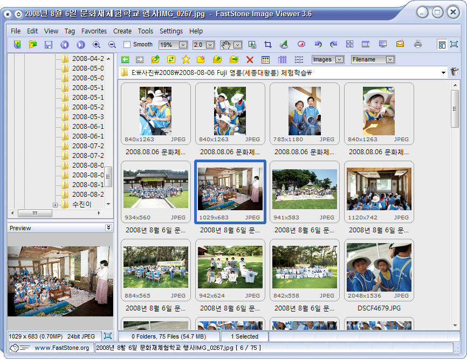Rotate image left icon

click(318, 45)
